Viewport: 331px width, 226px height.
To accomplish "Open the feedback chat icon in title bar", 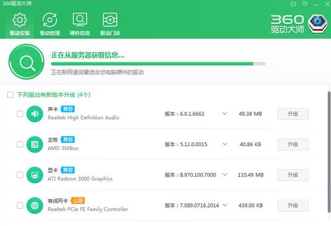I will (293, 4).
